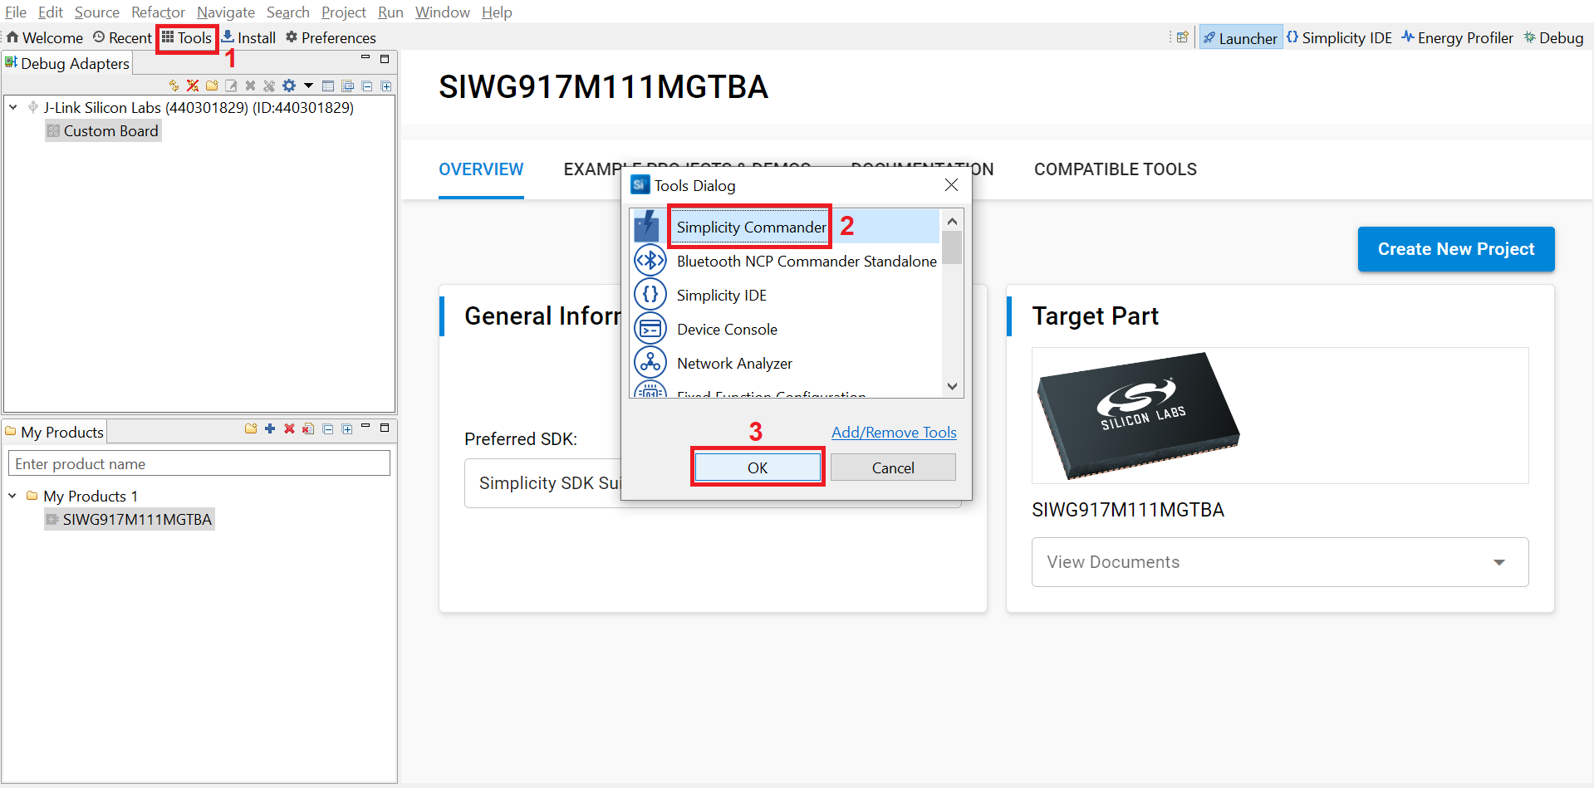Viewport: 1594px width, 788px height.
Task: Click the Simplicity Commander lightning icon
Action: pyautogui.click(x=647, y=227)
